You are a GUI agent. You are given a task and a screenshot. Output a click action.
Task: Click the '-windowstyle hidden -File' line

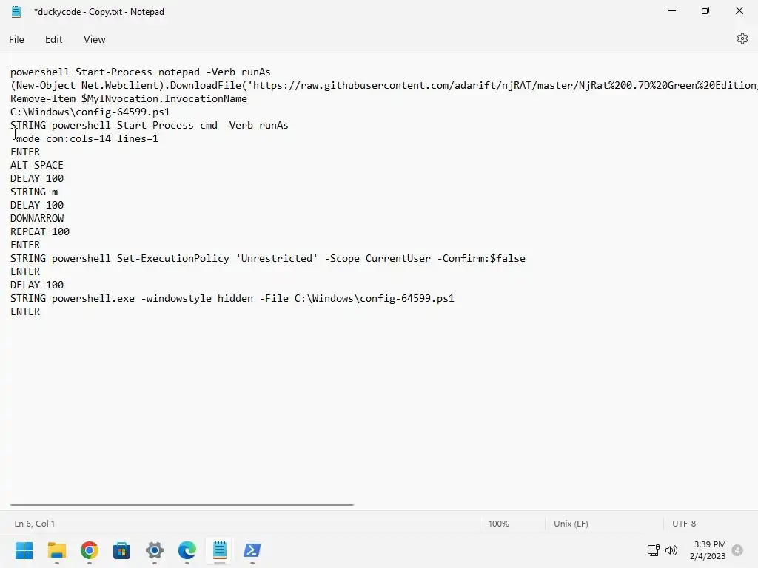(x=232, y=299)
